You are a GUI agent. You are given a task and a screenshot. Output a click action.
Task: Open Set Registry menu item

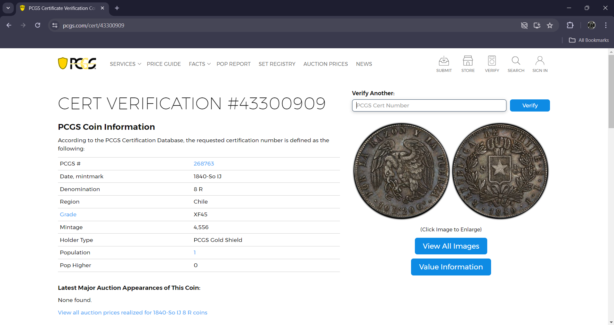pyautogui.click(x=277, y=64)
